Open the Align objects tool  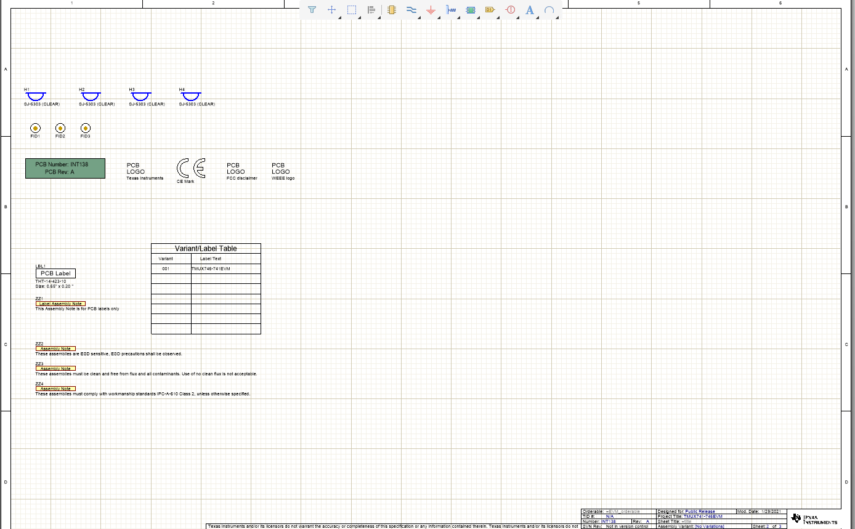(371, 10)
